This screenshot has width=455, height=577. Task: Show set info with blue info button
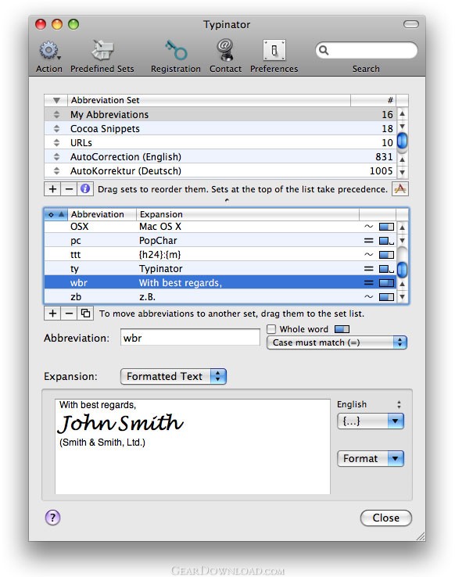pyautogui.click(x=85, y=189)
